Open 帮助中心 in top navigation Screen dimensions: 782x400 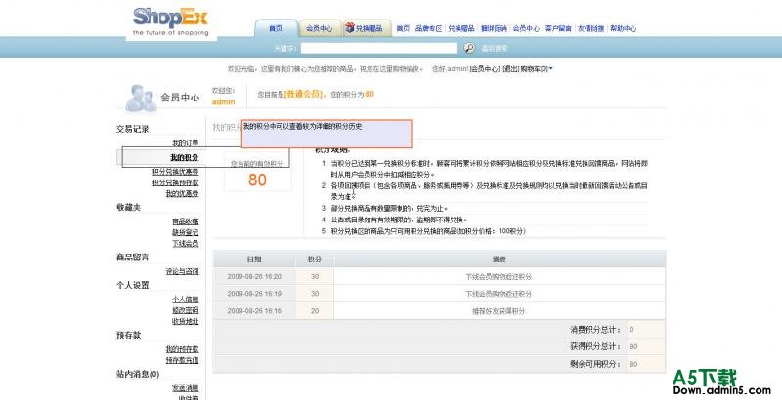[623, 29]
